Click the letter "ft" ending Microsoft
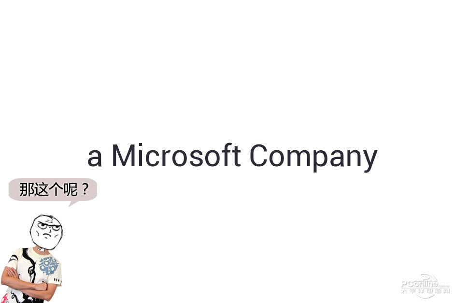Image resolution: width=454 pixels, height=303 pixels. (x=232, y=155)
